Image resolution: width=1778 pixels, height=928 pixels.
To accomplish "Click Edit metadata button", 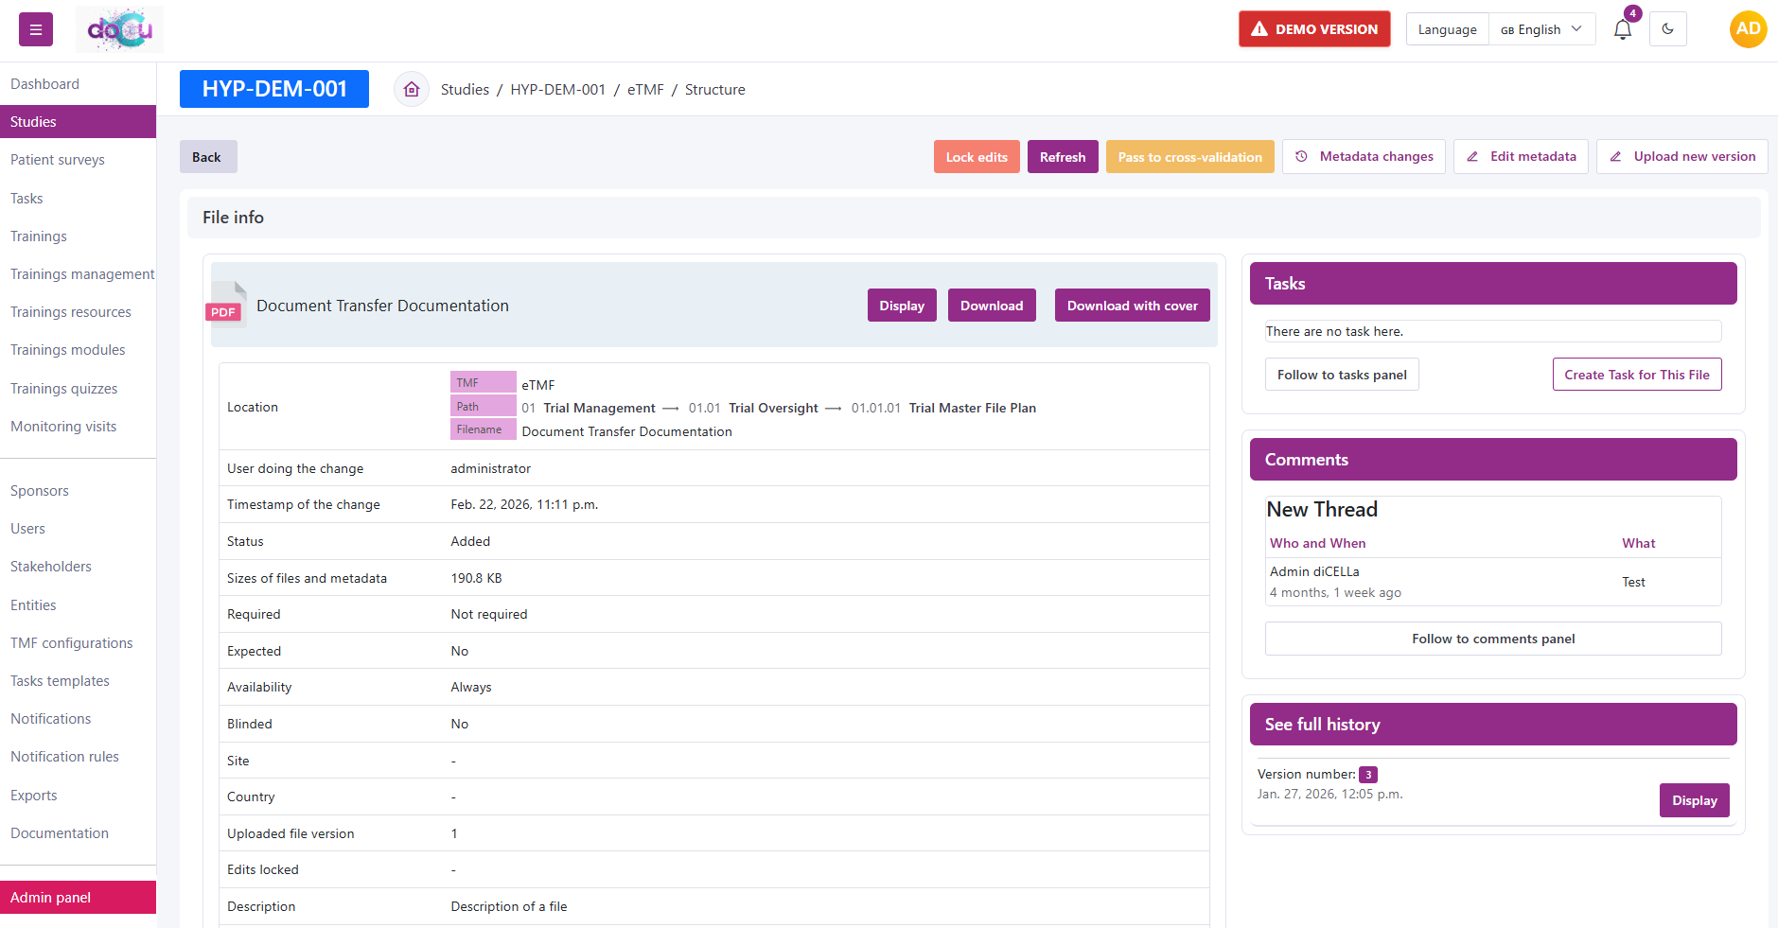I will [1521, 157].
